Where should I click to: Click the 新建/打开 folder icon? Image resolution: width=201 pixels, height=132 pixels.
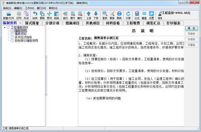(8, 14)
